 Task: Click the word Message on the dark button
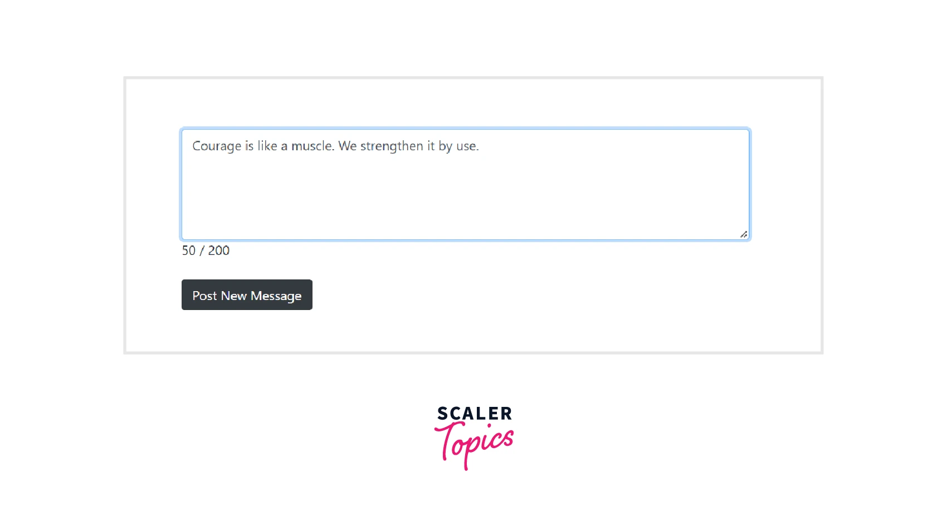276,296
